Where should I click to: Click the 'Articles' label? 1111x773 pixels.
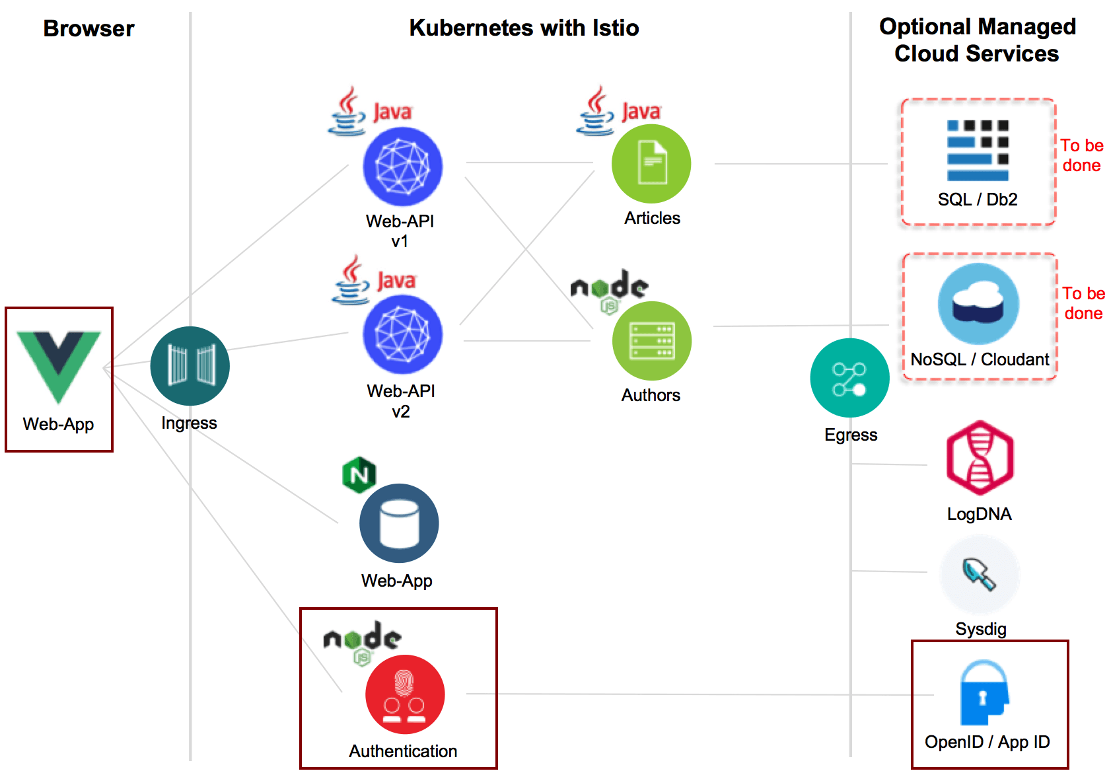(652, 218)
